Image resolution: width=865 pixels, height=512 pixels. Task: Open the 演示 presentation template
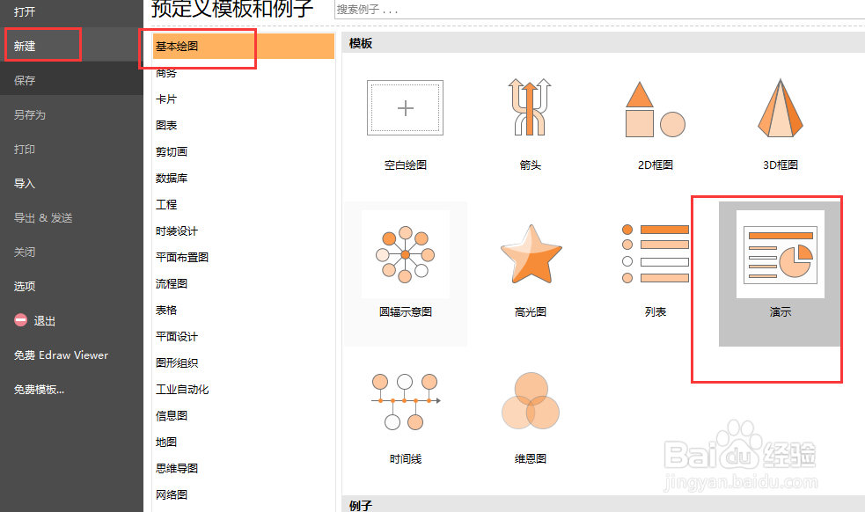click(780, 274)
